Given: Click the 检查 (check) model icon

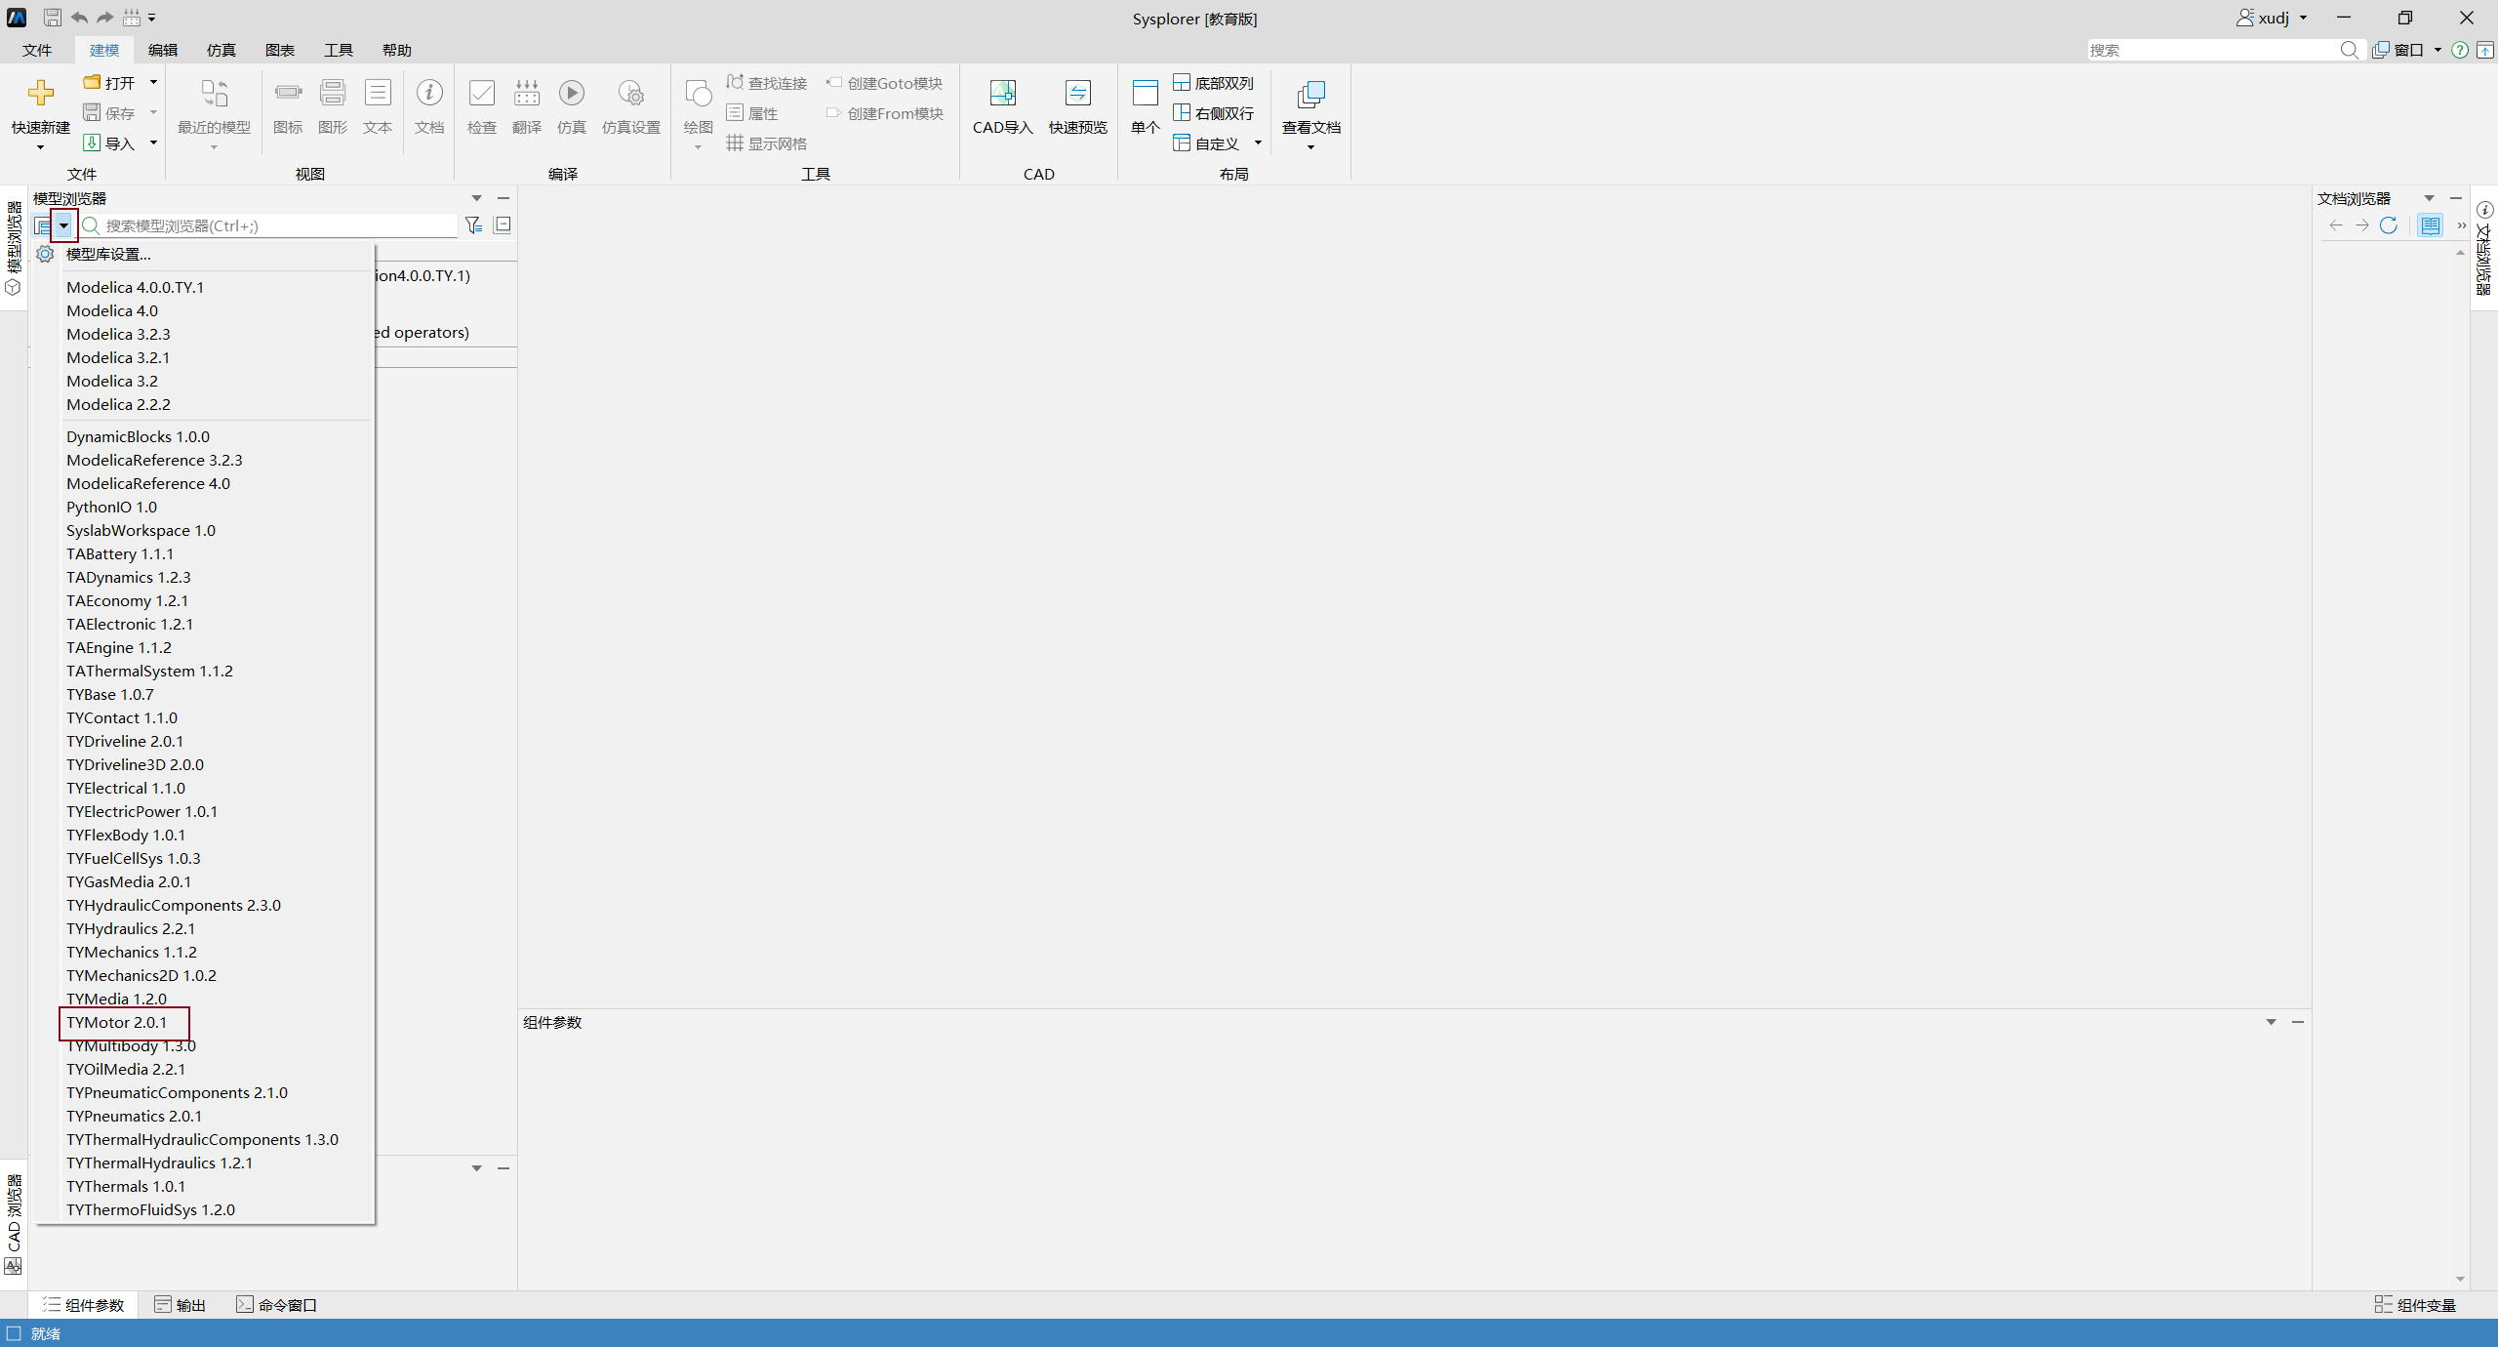Looking at the screenshot, I should [482, 94].
